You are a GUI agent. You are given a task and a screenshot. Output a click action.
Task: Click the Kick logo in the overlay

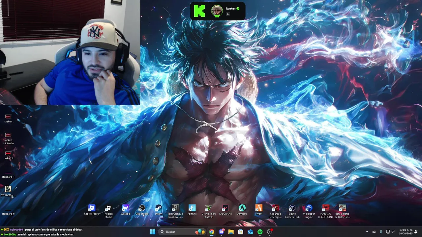[x=199, y=11]
